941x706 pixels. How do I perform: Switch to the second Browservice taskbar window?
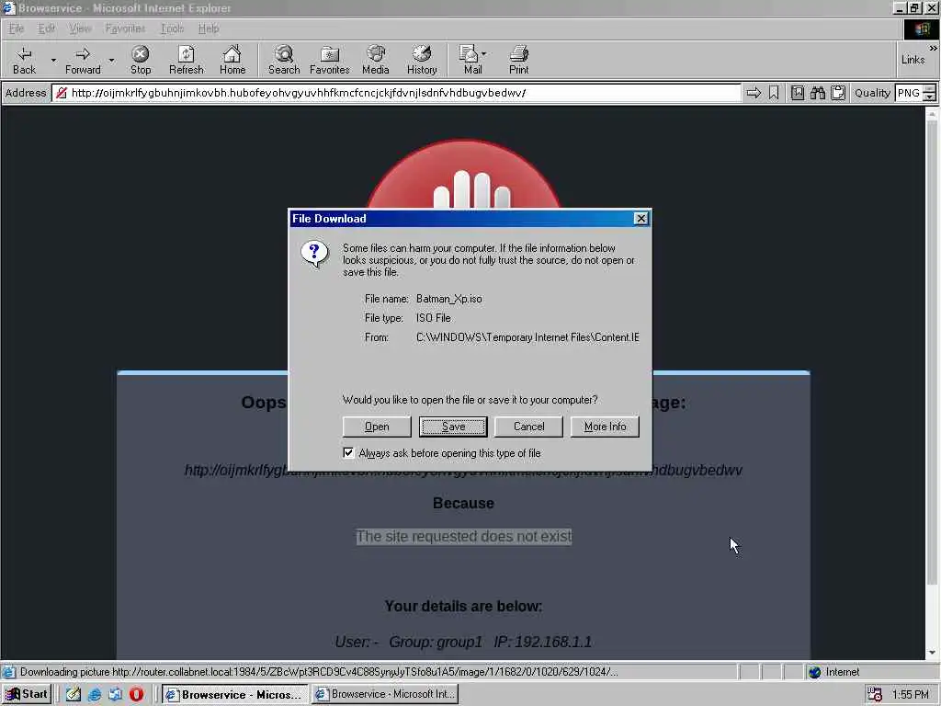pos(386,695)
